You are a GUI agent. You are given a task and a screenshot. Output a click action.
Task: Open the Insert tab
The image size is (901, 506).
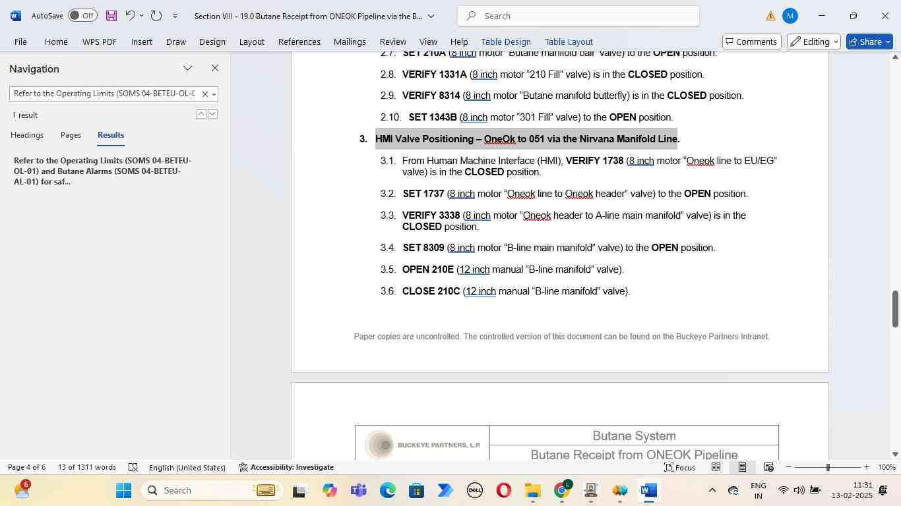(x=142, y=42)
